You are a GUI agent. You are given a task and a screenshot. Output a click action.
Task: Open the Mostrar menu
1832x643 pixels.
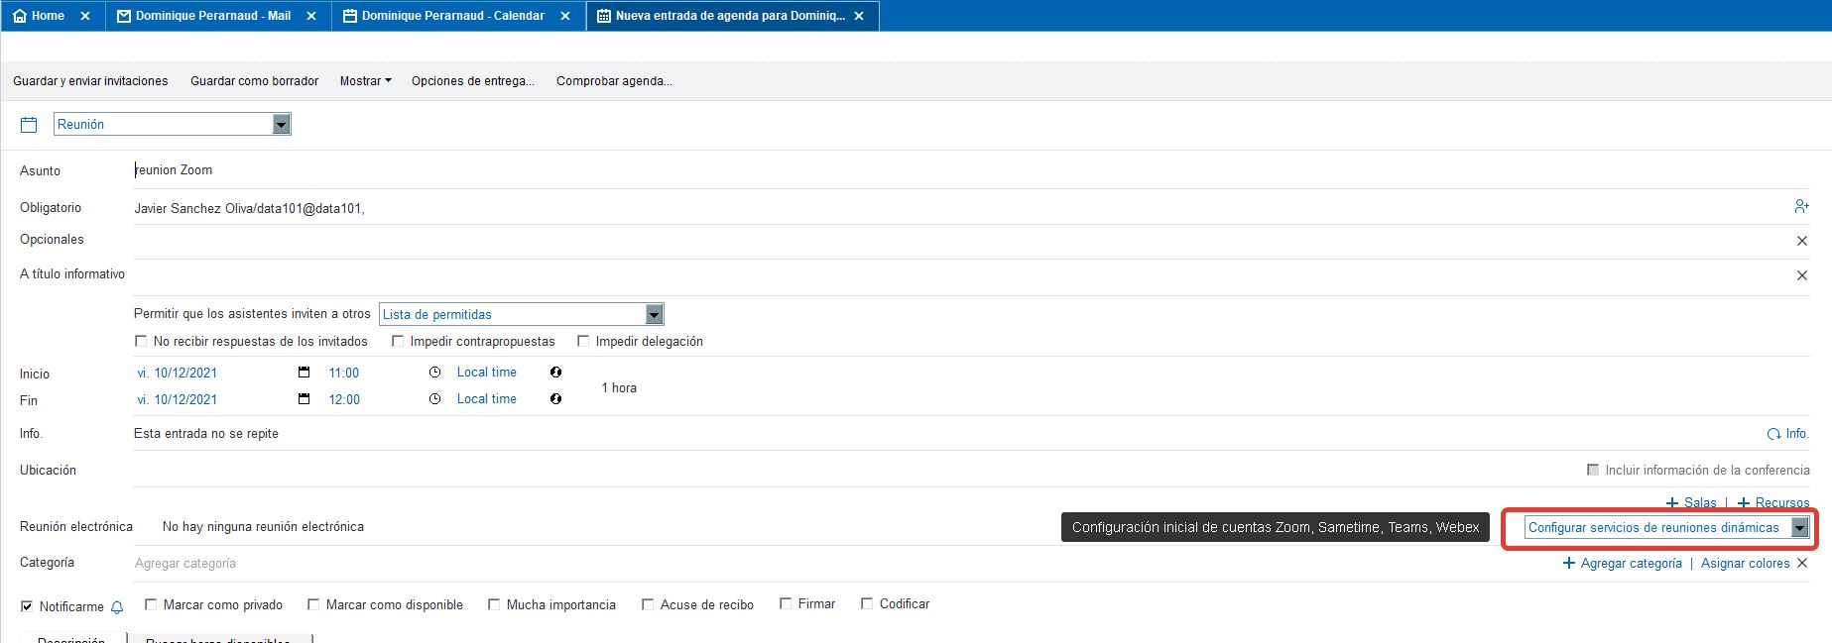click(365, 81)
